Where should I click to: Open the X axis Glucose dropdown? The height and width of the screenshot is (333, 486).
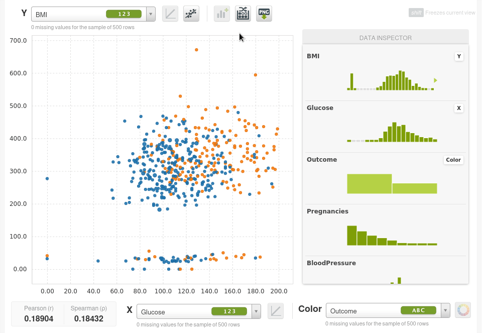pos(257,311)
